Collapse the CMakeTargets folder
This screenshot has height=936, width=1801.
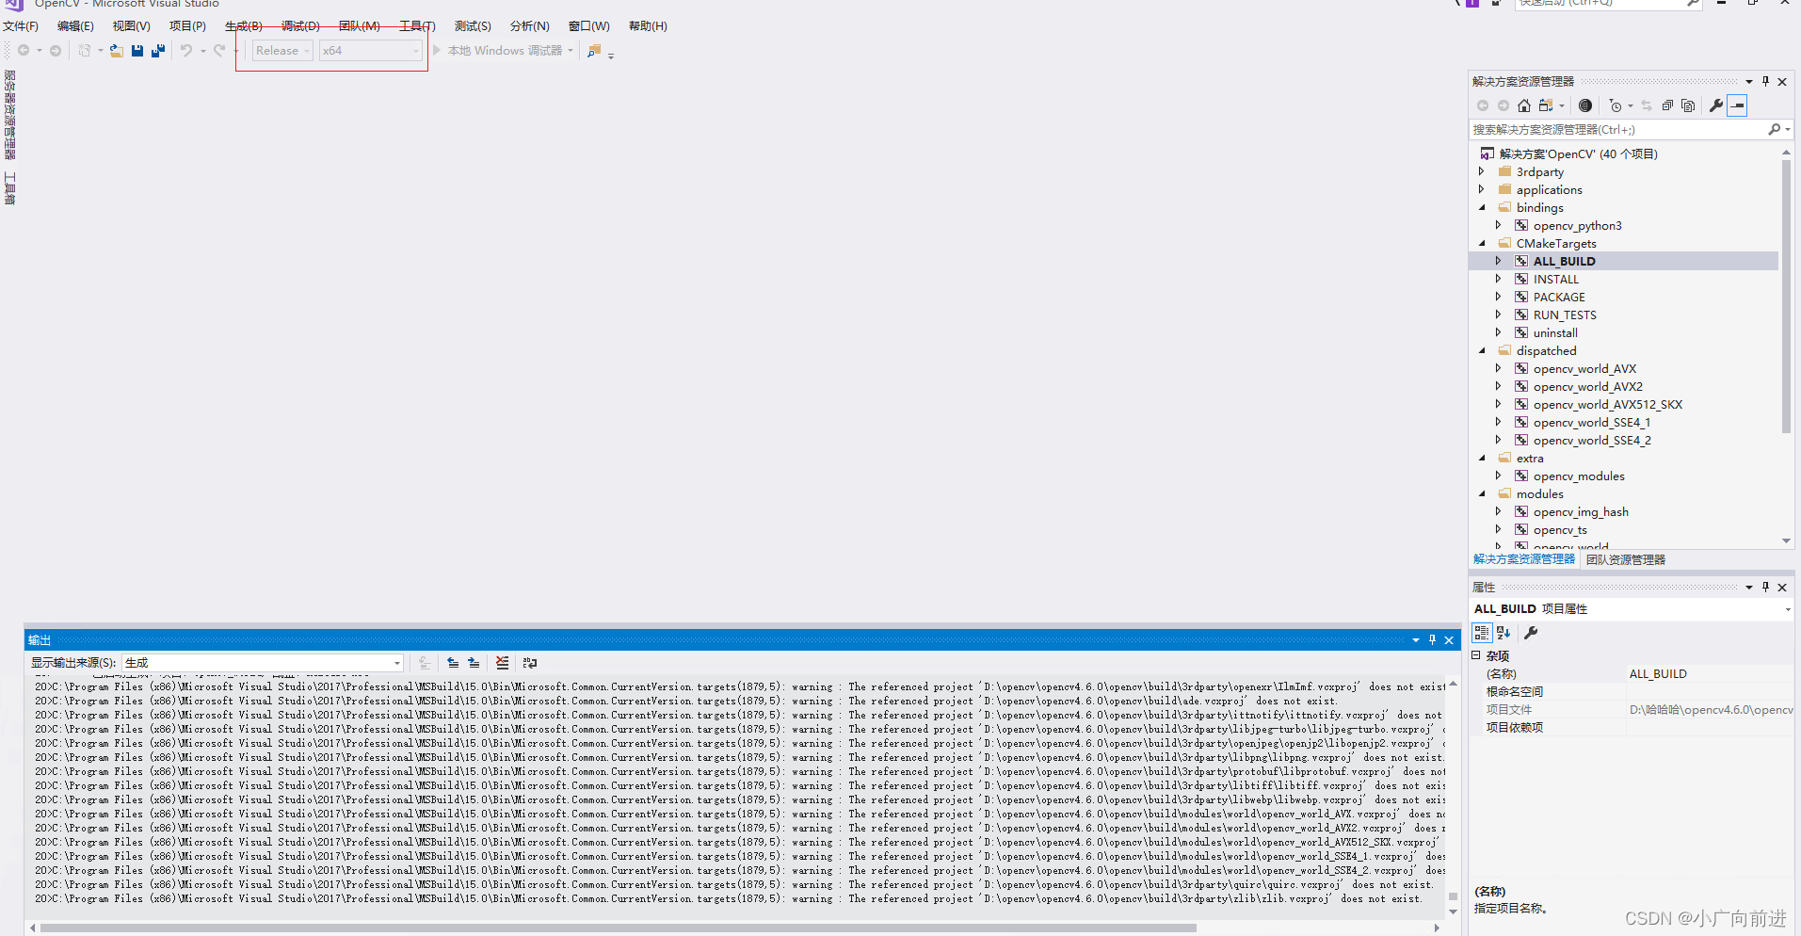[1482, 243]
